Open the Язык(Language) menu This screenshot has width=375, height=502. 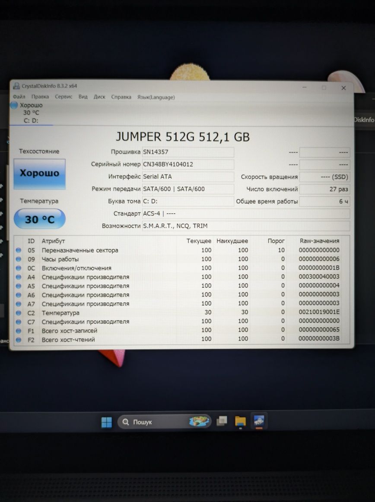(x=156, y=97)
